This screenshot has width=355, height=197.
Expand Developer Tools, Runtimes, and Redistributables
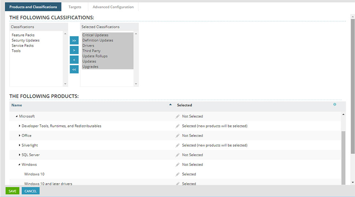point(19,126)
